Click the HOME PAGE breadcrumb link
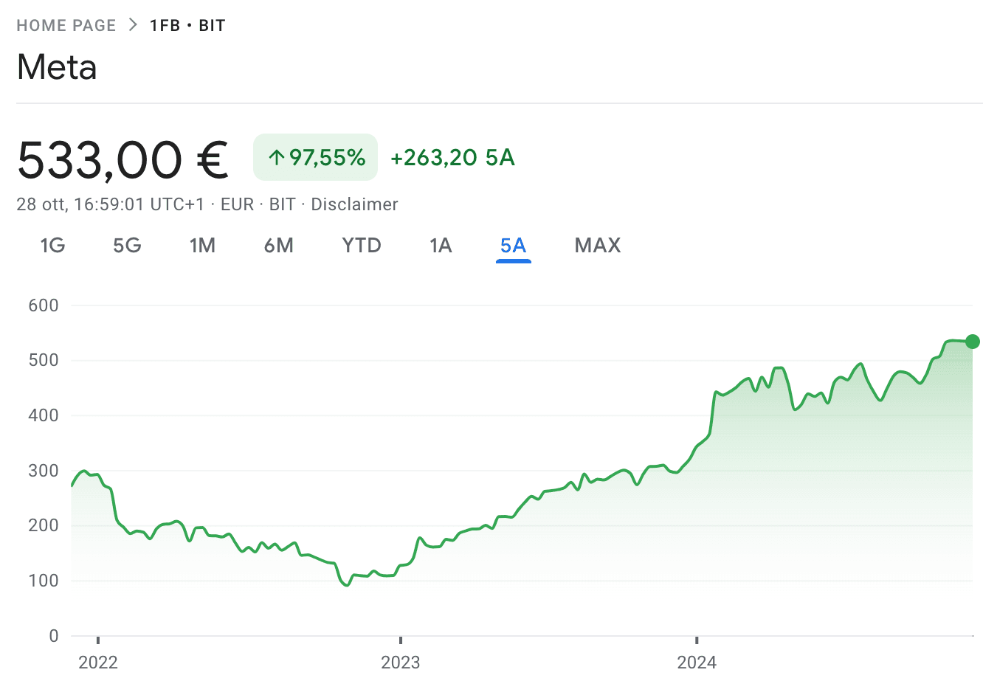 (x=66, y=26)
